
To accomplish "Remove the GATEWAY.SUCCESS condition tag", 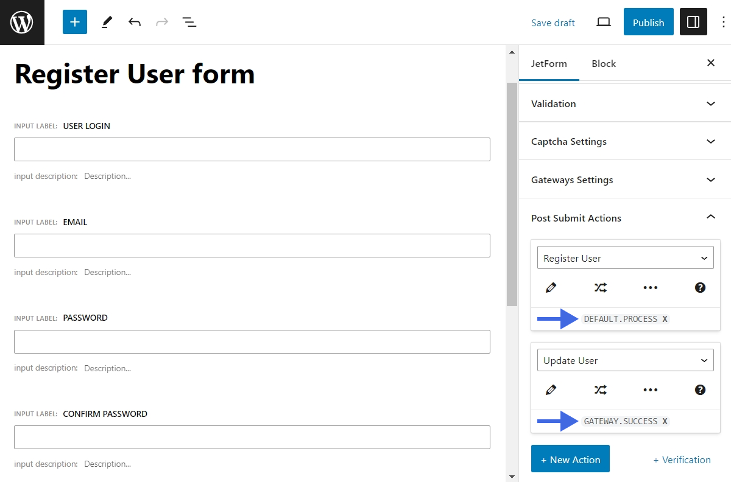I will coord(665,421).
